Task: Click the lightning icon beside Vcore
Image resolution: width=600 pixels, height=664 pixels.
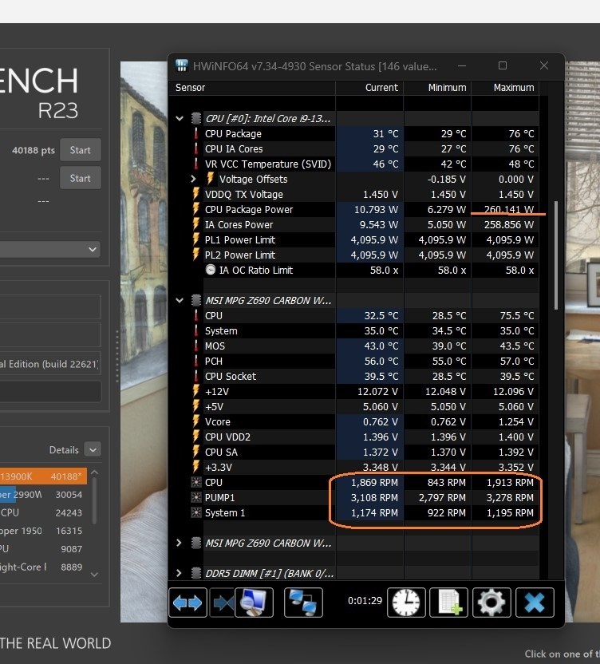Action: (x=195, y=421)
